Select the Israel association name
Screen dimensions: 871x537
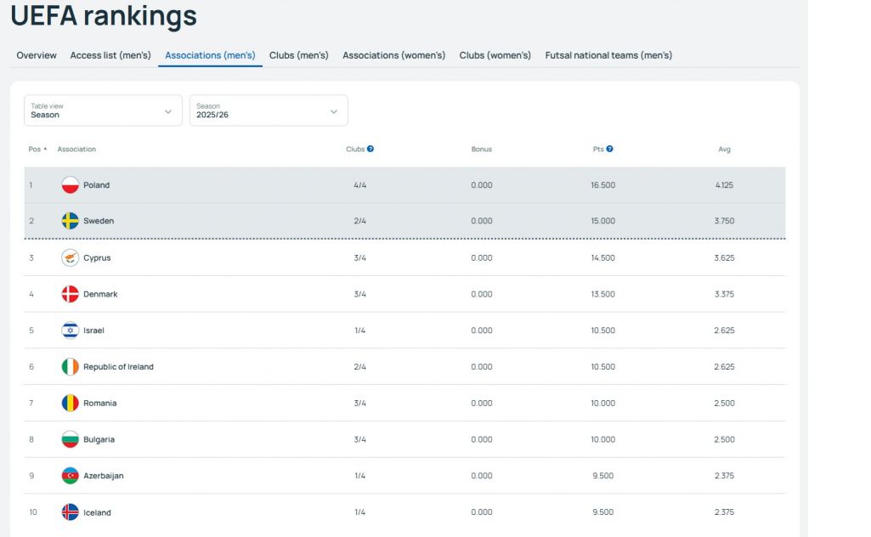pyautogui.click(x=93, y=330)
